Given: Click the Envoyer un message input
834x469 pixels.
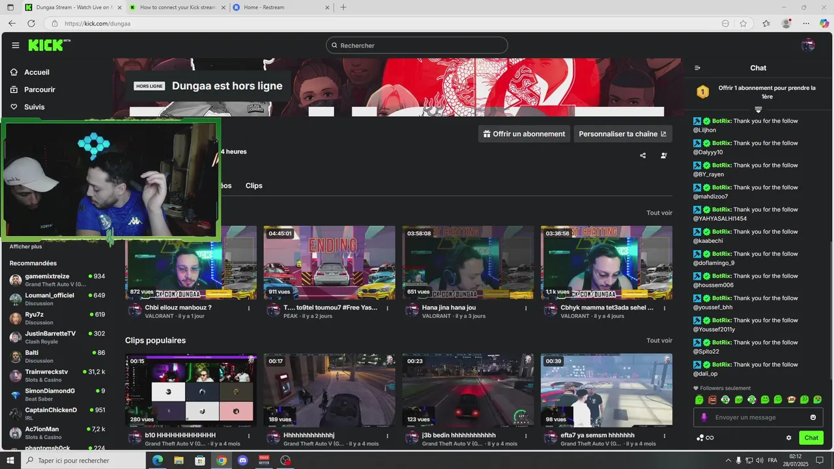Looking at the screenshot, I should (757, 418).
